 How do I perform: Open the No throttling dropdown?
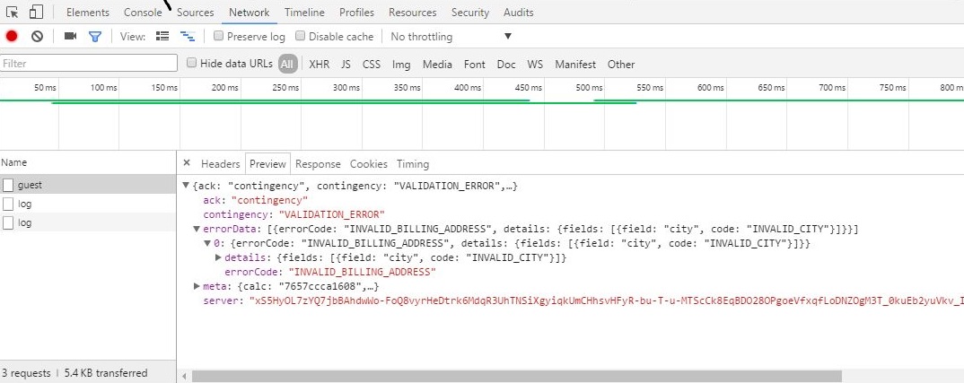coord(451,37)
